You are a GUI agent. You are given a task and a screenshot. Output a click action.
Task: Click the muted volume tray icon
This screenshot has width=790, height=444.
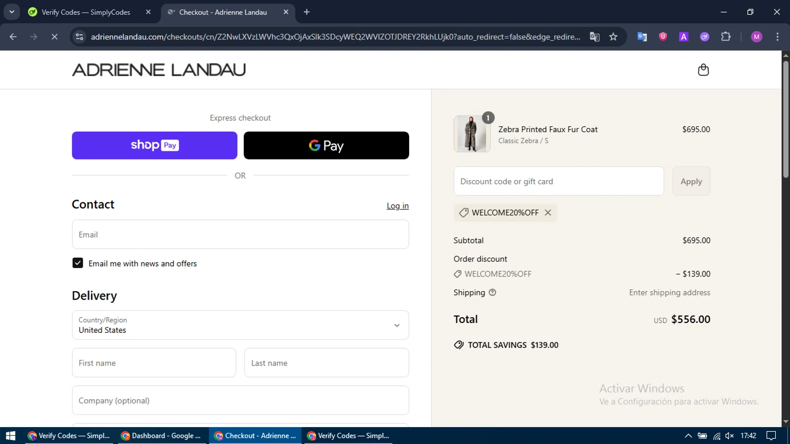tap(729, 436)
